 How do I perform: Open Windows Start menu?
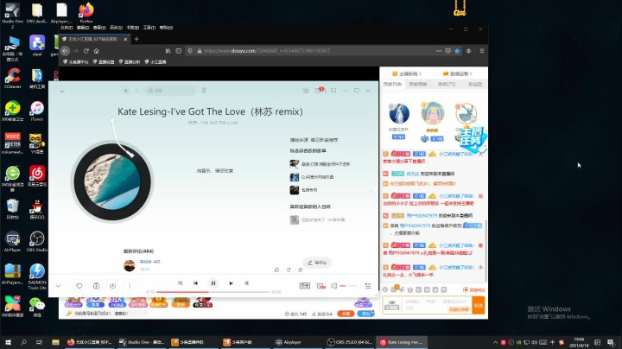(8, 342)
